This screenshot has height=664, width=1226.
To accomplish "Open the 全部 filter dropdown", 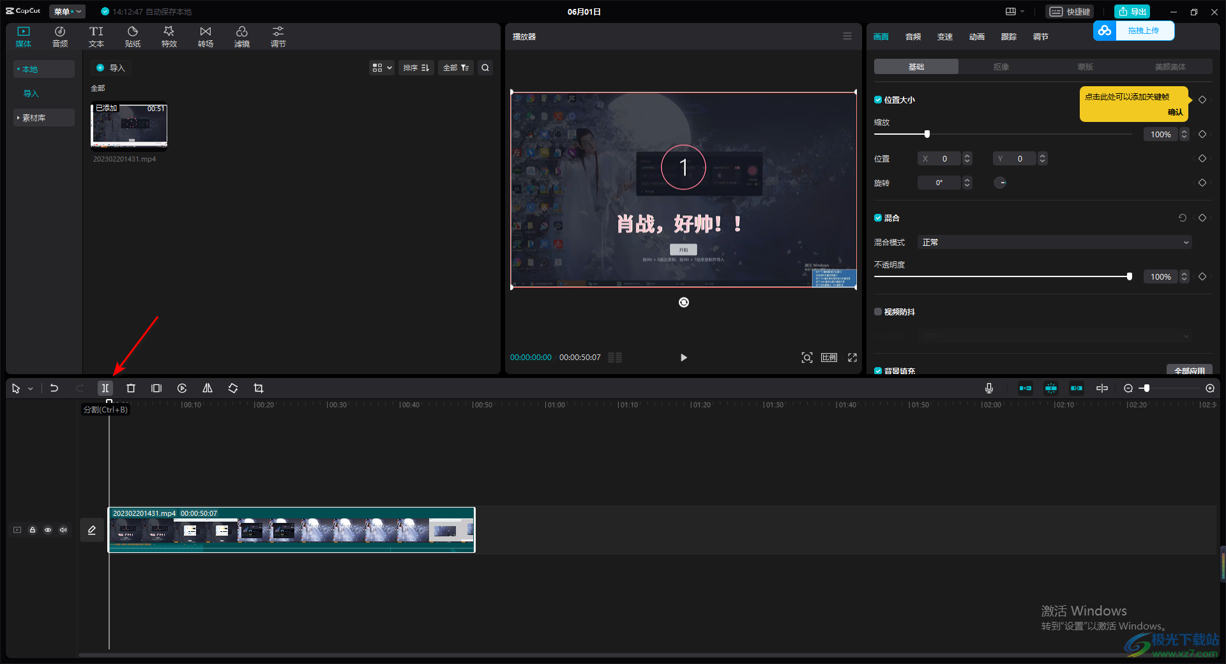I will pyautogui.click(x=456, y=68).
